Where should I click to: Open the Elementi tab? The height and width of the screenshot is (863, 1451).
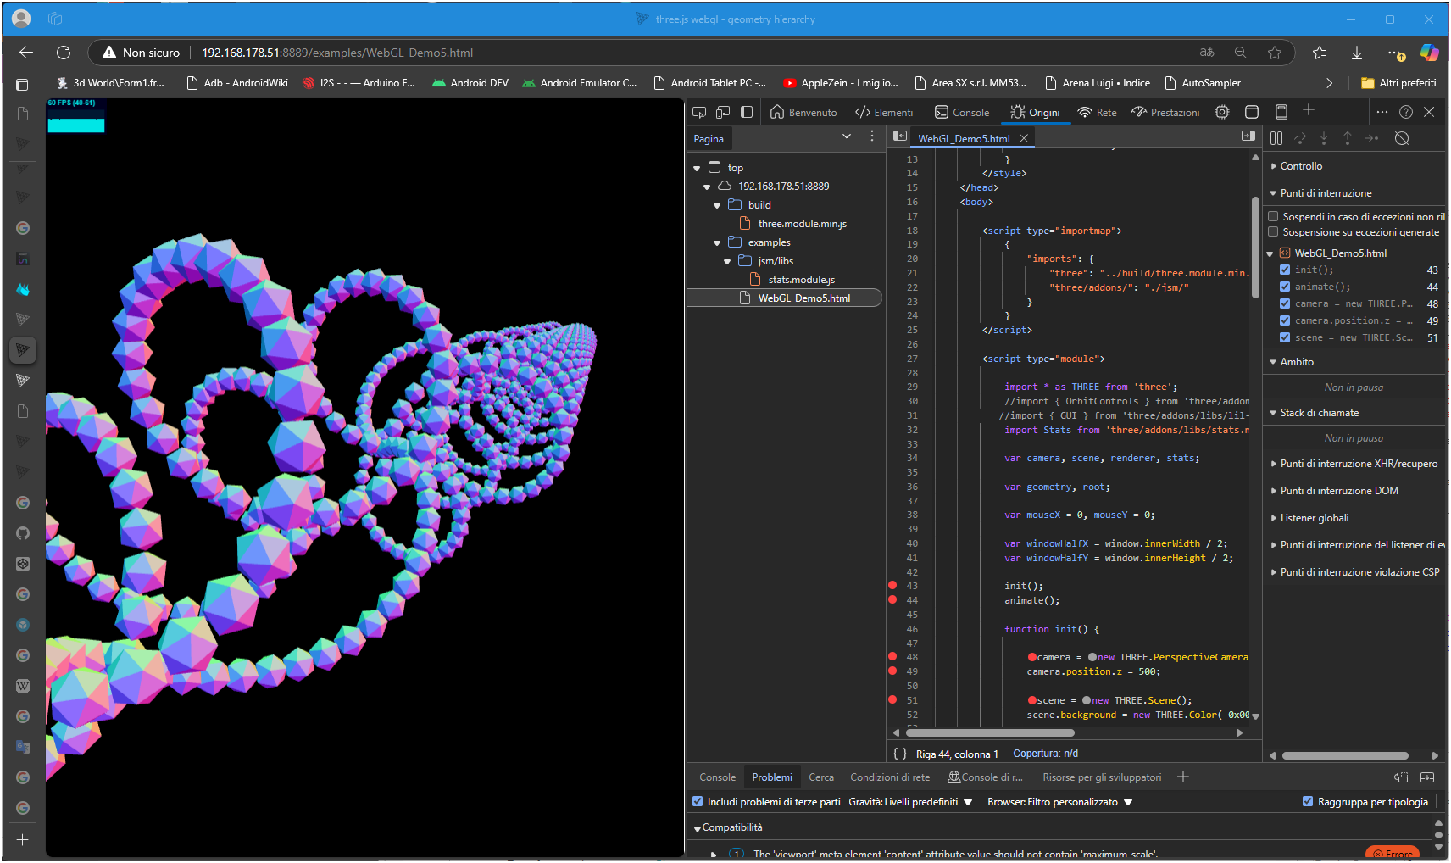pyautogui.click(x=884, y=113)
